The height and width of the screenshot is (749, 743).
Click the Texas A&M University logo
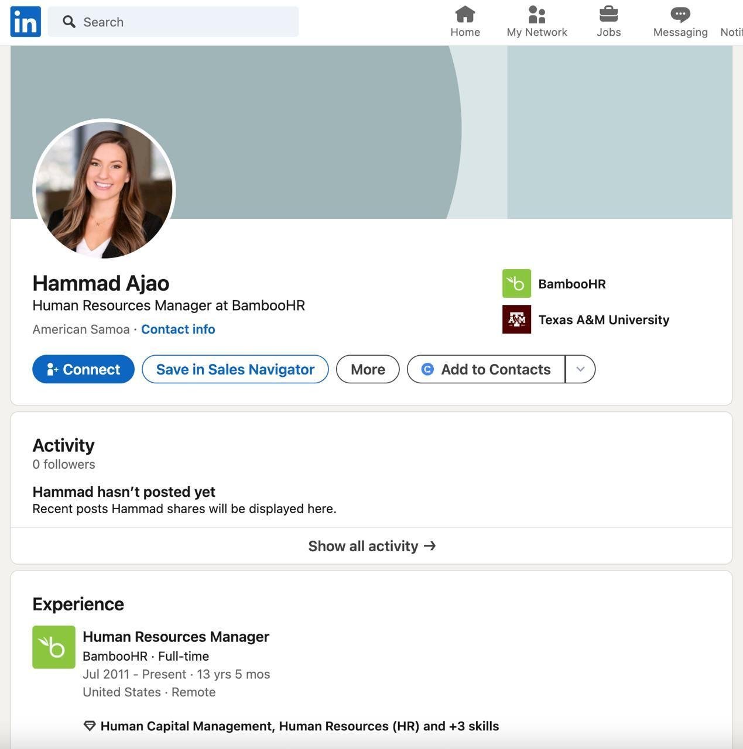(516, 319)
